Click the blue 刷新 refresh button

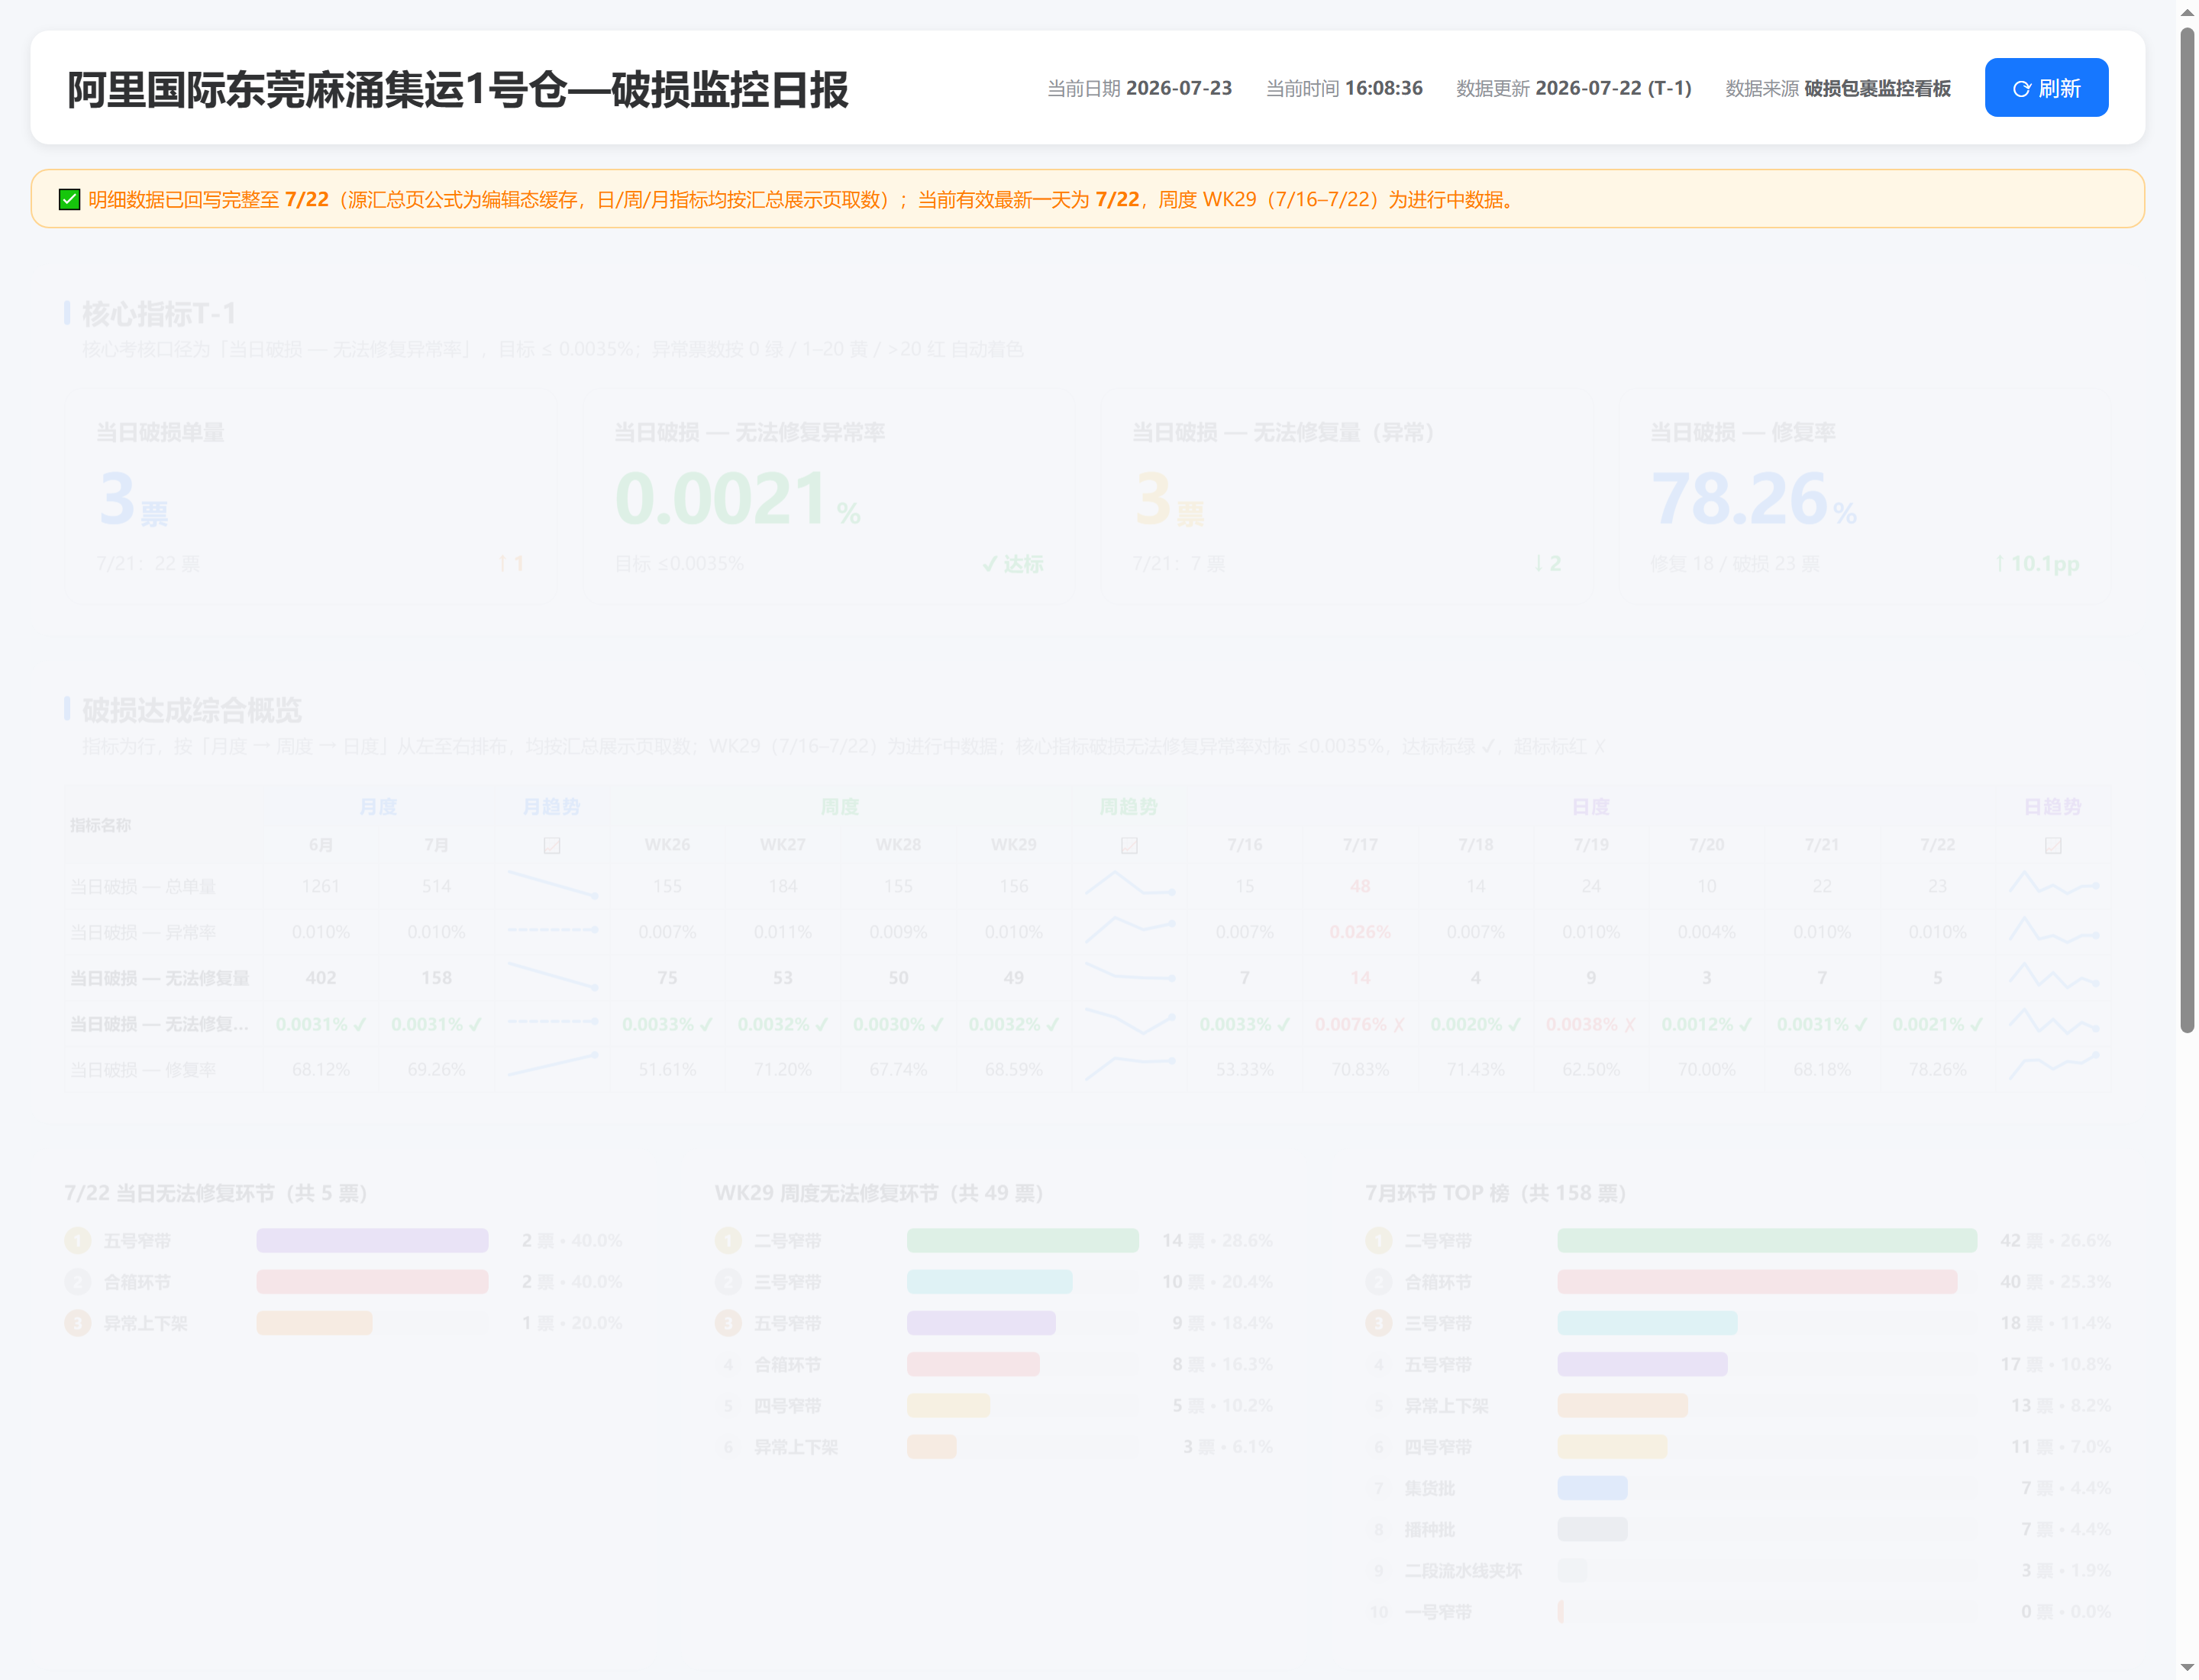click(2046, 88)
